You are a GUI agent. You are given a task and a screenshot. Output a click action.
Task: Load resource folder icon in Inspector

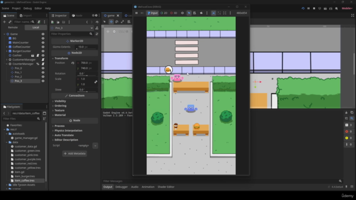(x=58, y=22)
